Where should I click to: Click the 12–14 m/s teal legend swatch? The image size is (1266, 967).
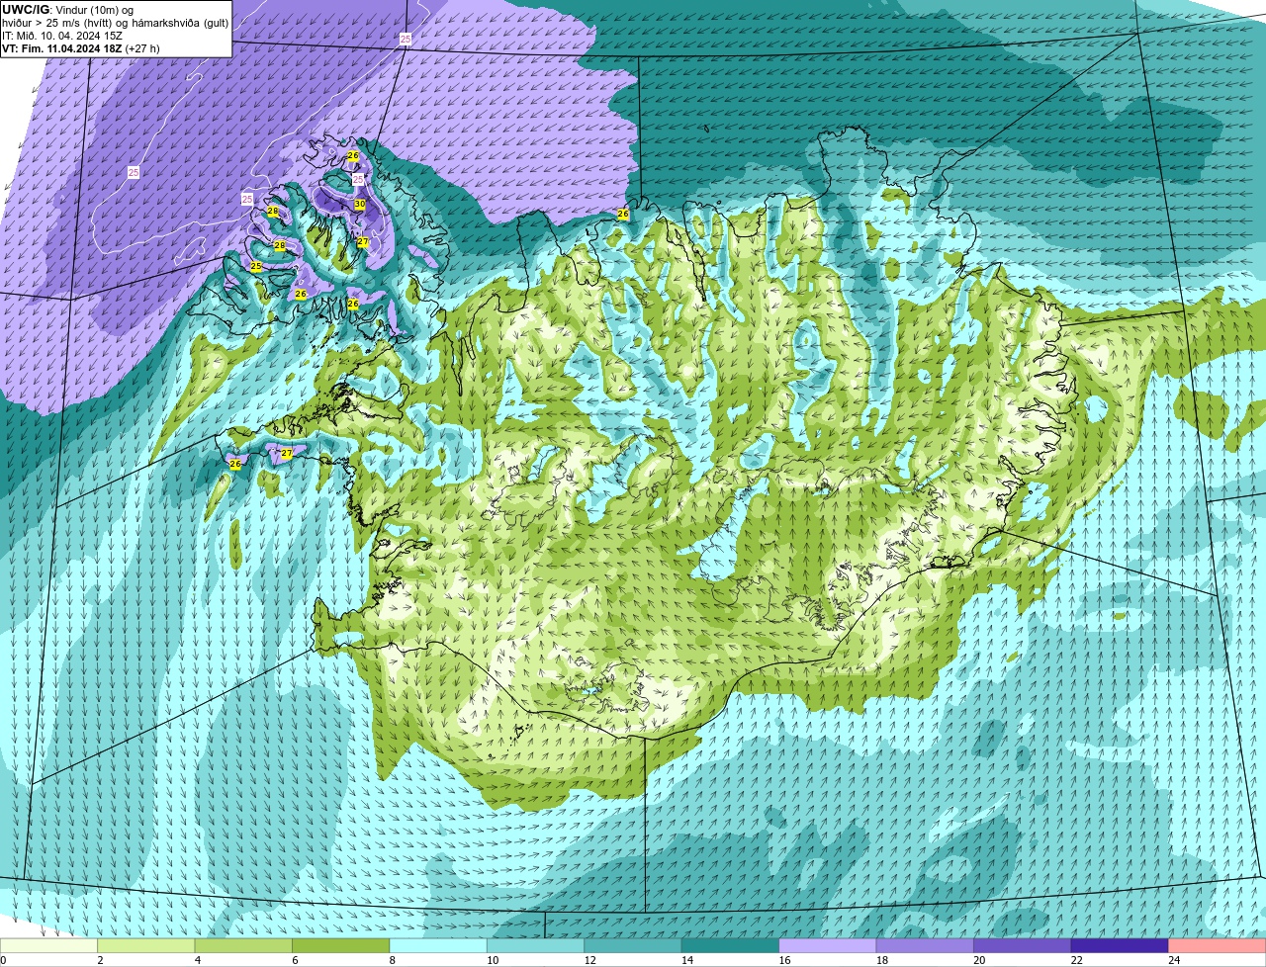pyautogui.click(x=634, y=945)
